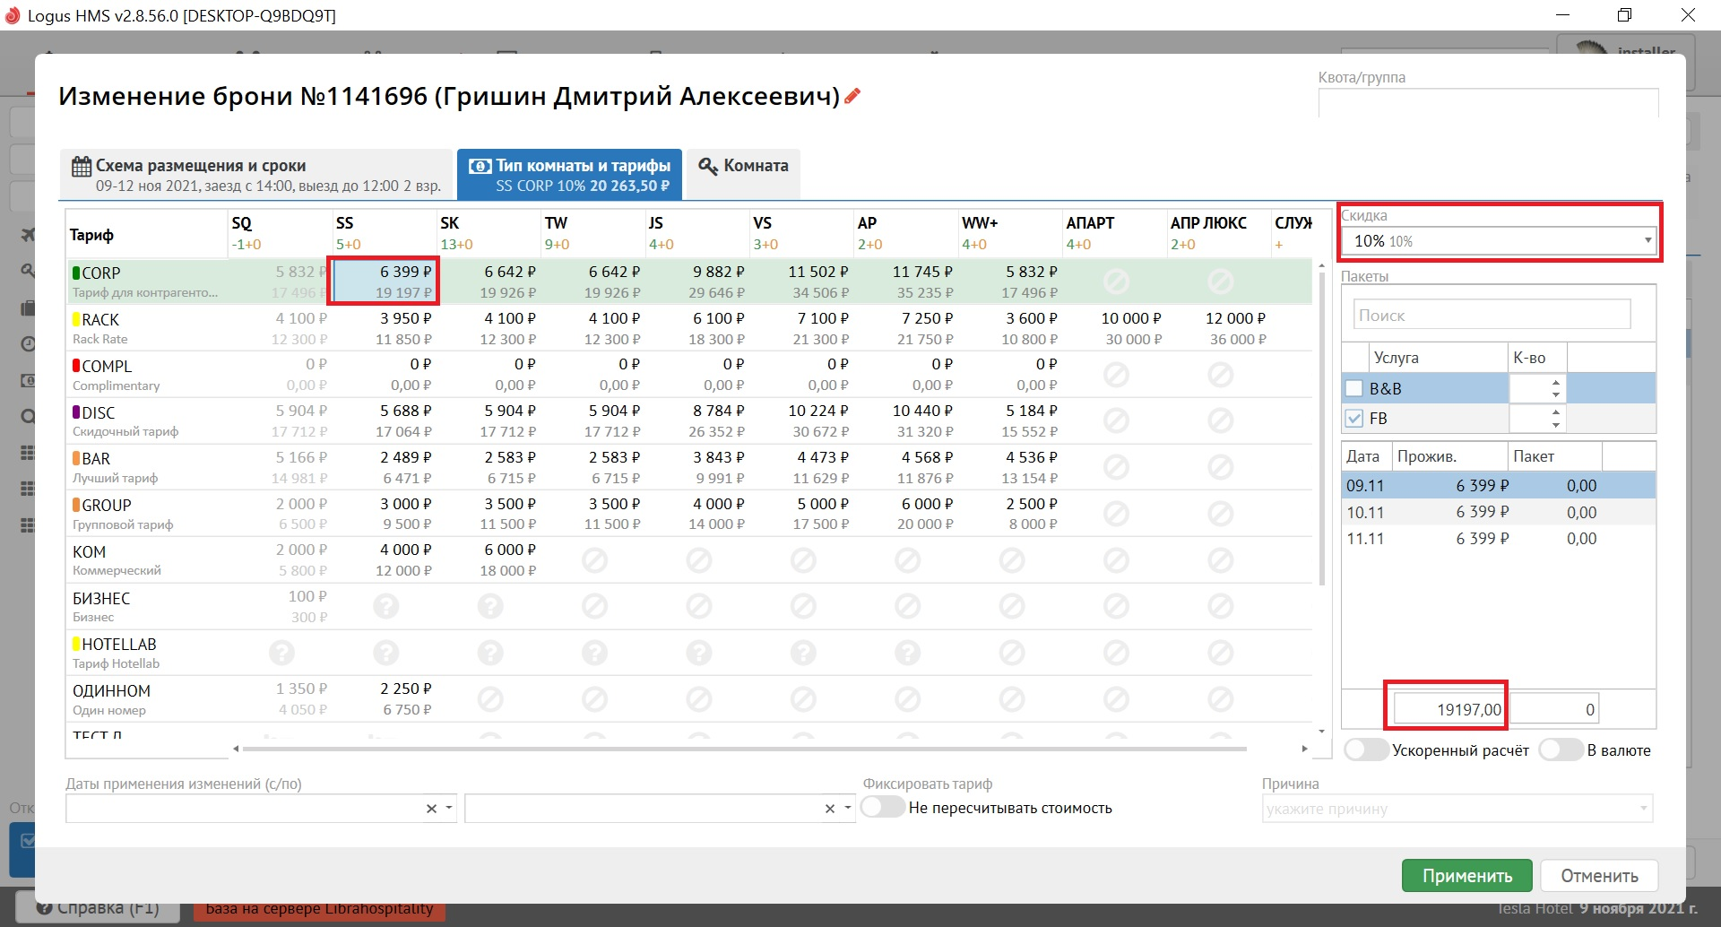The image size is (1721, 927).
Task: Expand the Причина reason dropdown
Action: pos(1643,809)
